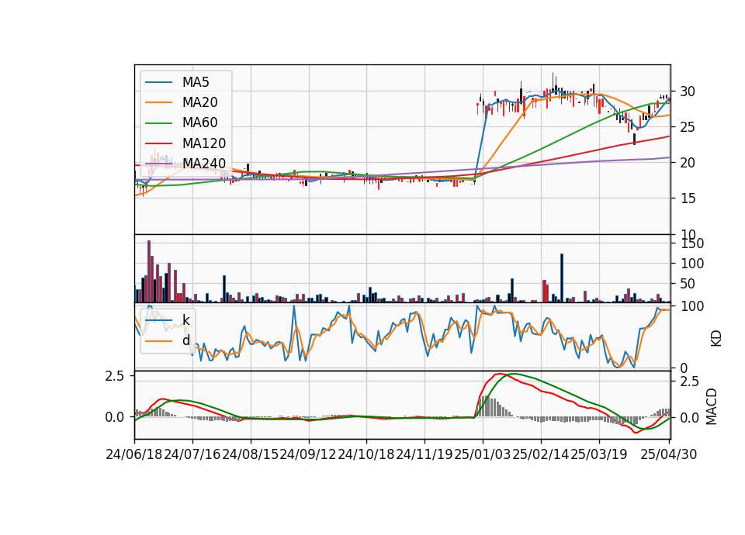The height and width of the screenshot is (535, 745).
Task: Click the volume axis value 50
Action: click(688, 284)
